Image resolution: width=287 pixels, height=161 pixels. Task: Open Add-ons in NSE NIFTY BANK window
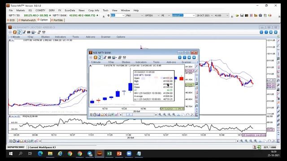171,62
